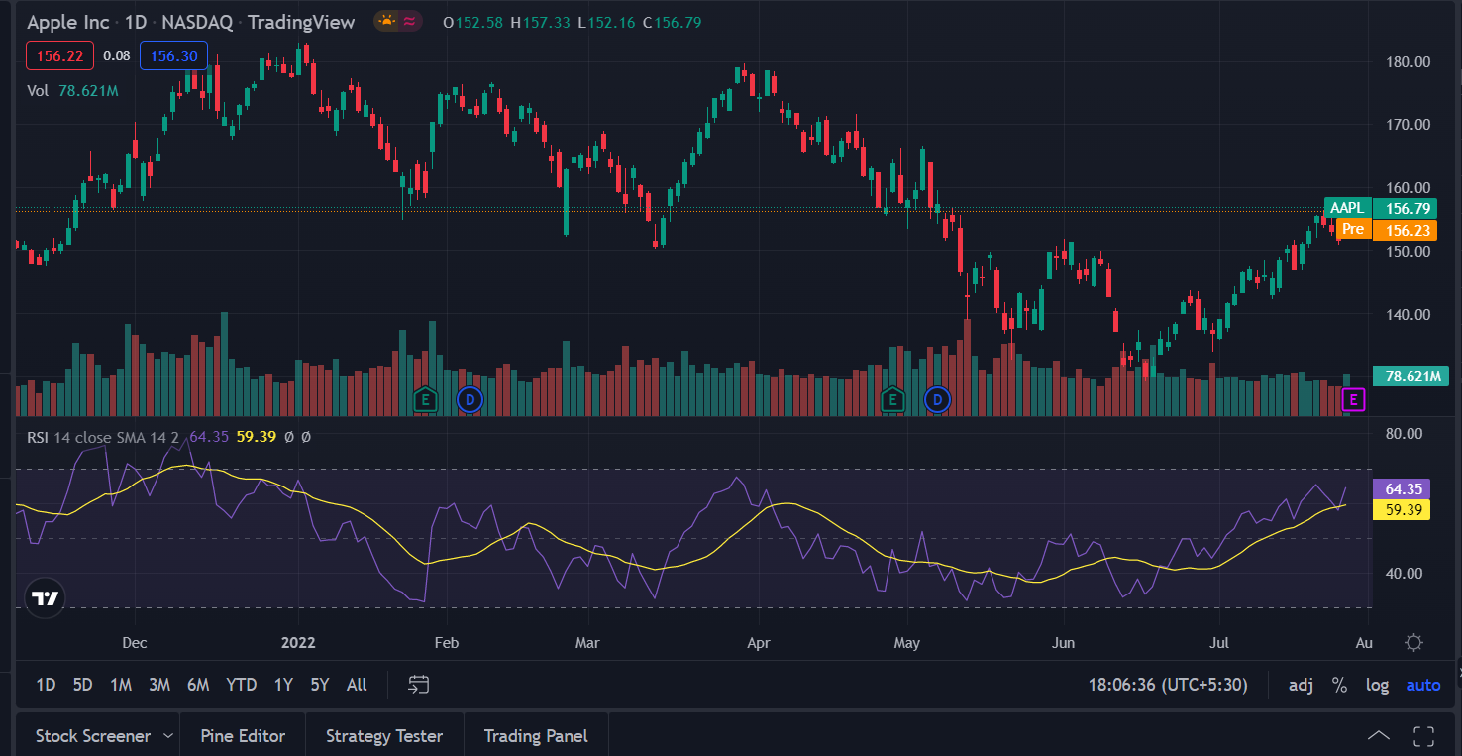Screen dimensions: 1462x756
Task: Click the Apr time axis label
Action: 758,642
